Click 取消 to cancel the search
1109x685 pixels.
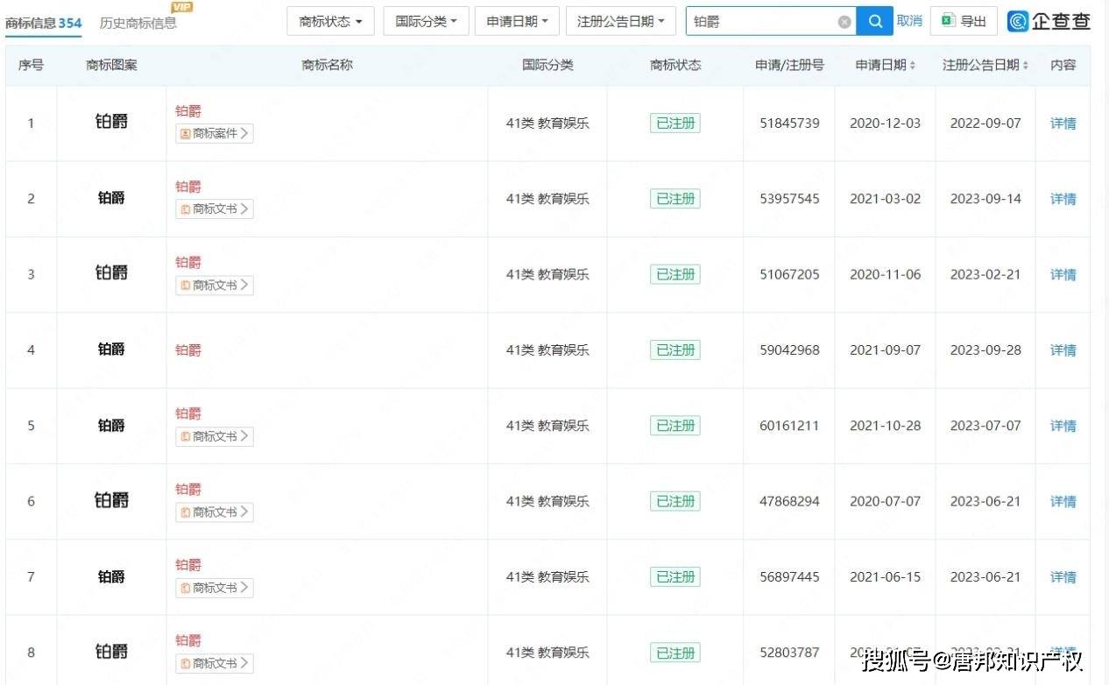point(909,21)
